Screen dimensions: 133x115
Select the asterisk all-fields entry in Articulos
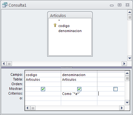(x=59, y=20)
